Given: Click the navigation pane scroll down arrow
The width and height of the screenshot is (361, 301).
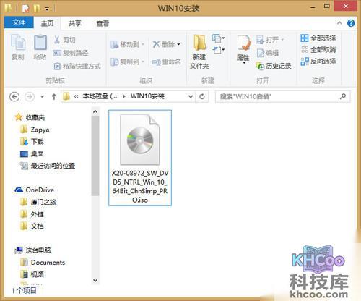Looking at the screenshot, I should click(x=95, y=280).
